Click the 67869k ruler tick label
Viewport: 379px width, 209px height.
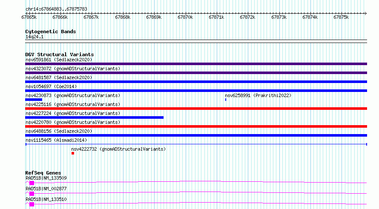pos(154,17)
